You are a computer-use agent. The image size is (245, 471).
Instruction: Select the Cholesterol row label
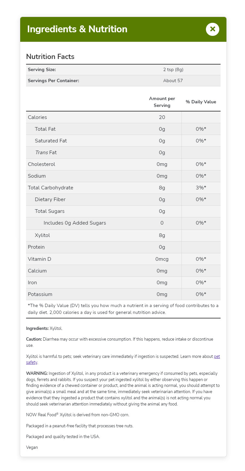click(41, 164)
